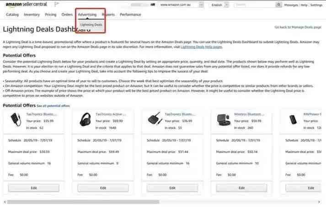Click the search magnifier button
The width and height of the screenshot is (326, 207).
click(x=278, y=5)
